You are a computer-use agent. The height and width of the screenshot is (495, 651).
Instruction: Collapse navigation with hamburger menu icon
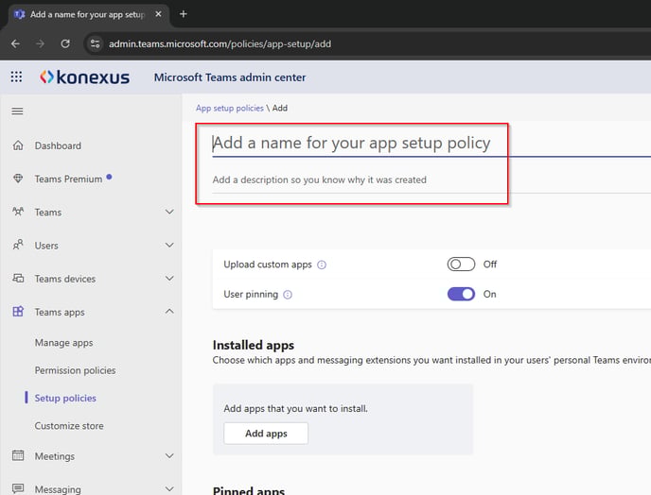click(x=17, y=111)
